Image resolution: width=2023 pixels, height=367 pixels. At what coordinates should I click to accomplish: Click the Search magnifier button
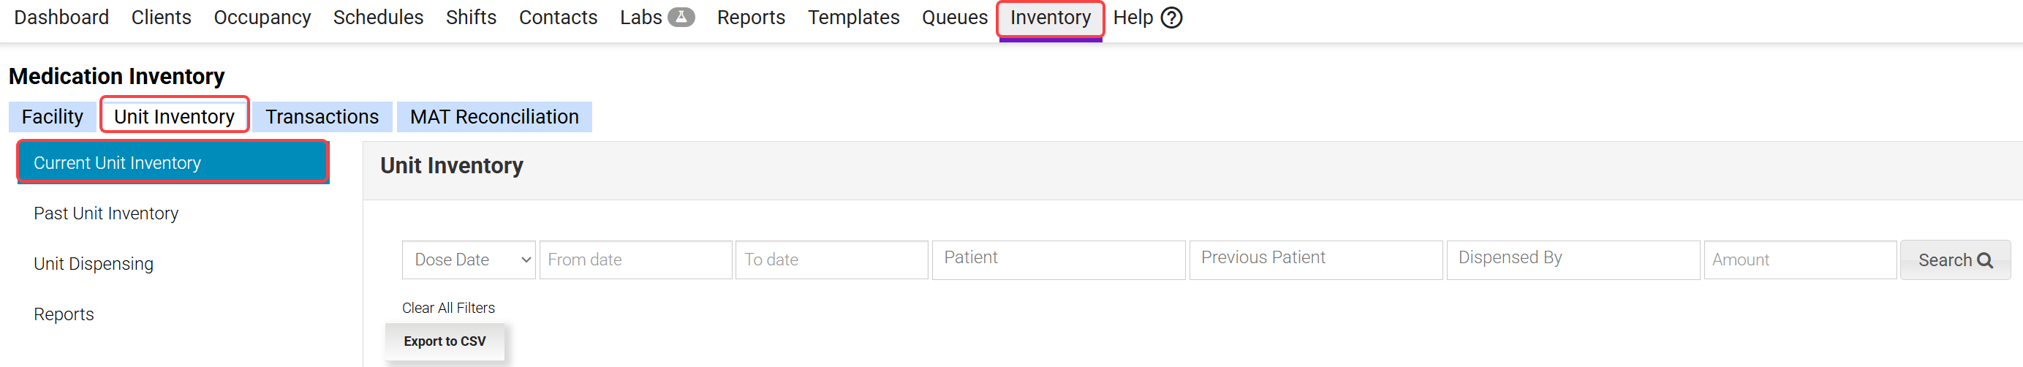(x=1954, y=260)
